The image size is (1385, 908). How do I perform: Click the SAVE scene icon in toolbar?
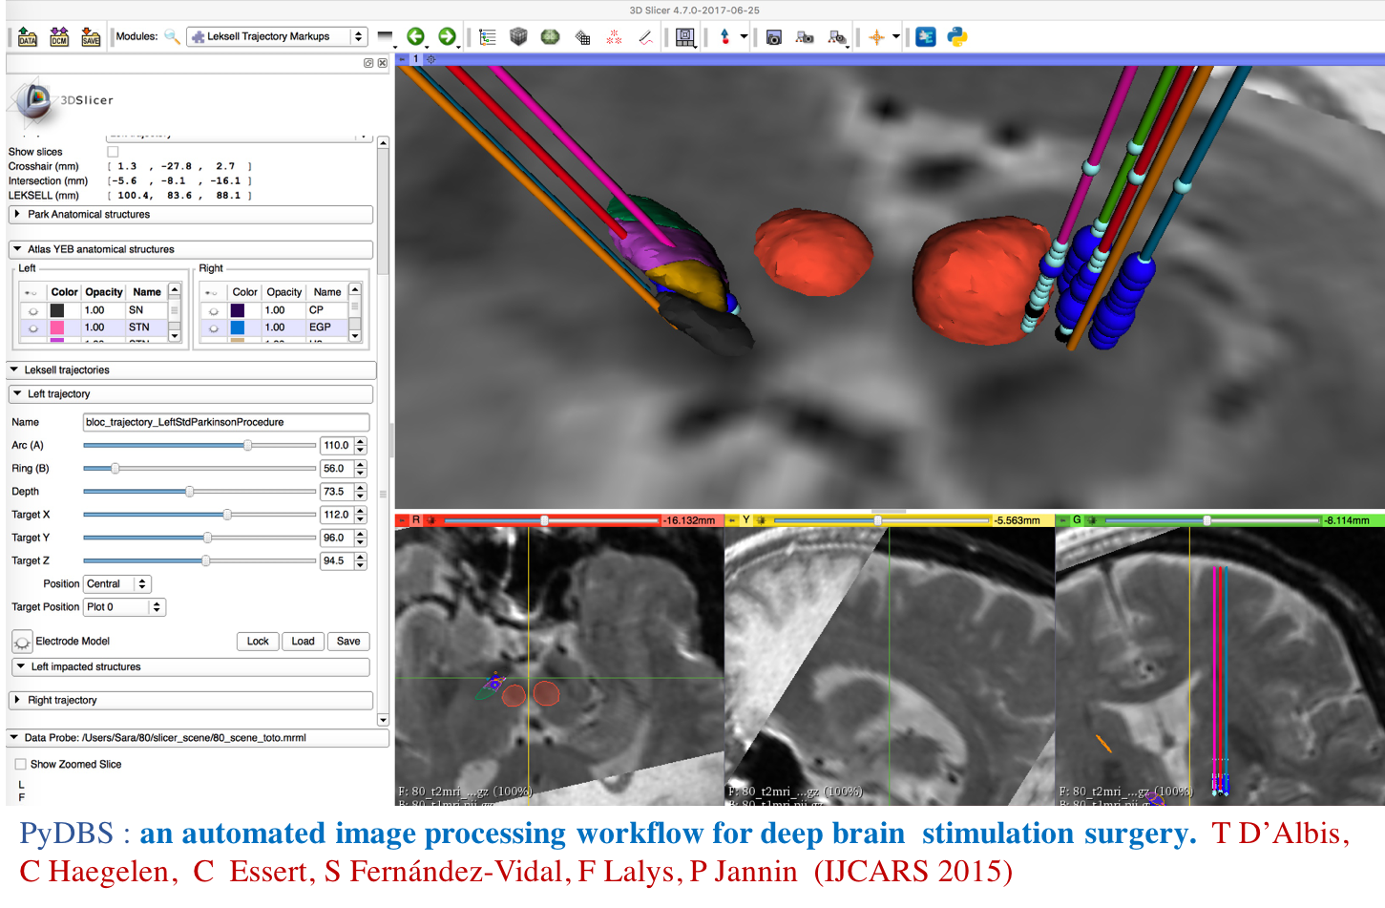click(x=91, y=37)
